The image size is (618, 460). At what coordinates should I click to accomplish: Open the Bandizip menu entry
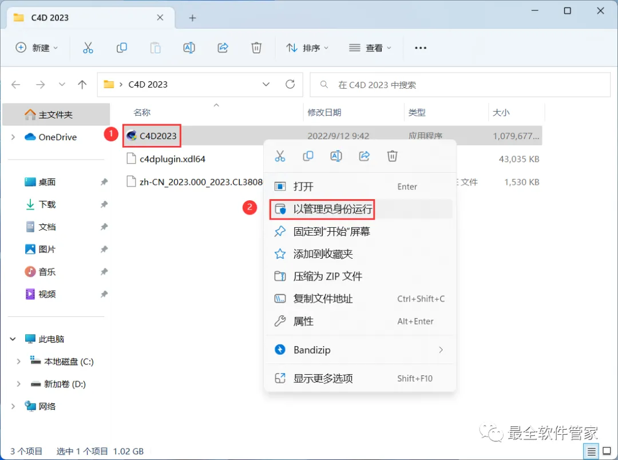360,350
